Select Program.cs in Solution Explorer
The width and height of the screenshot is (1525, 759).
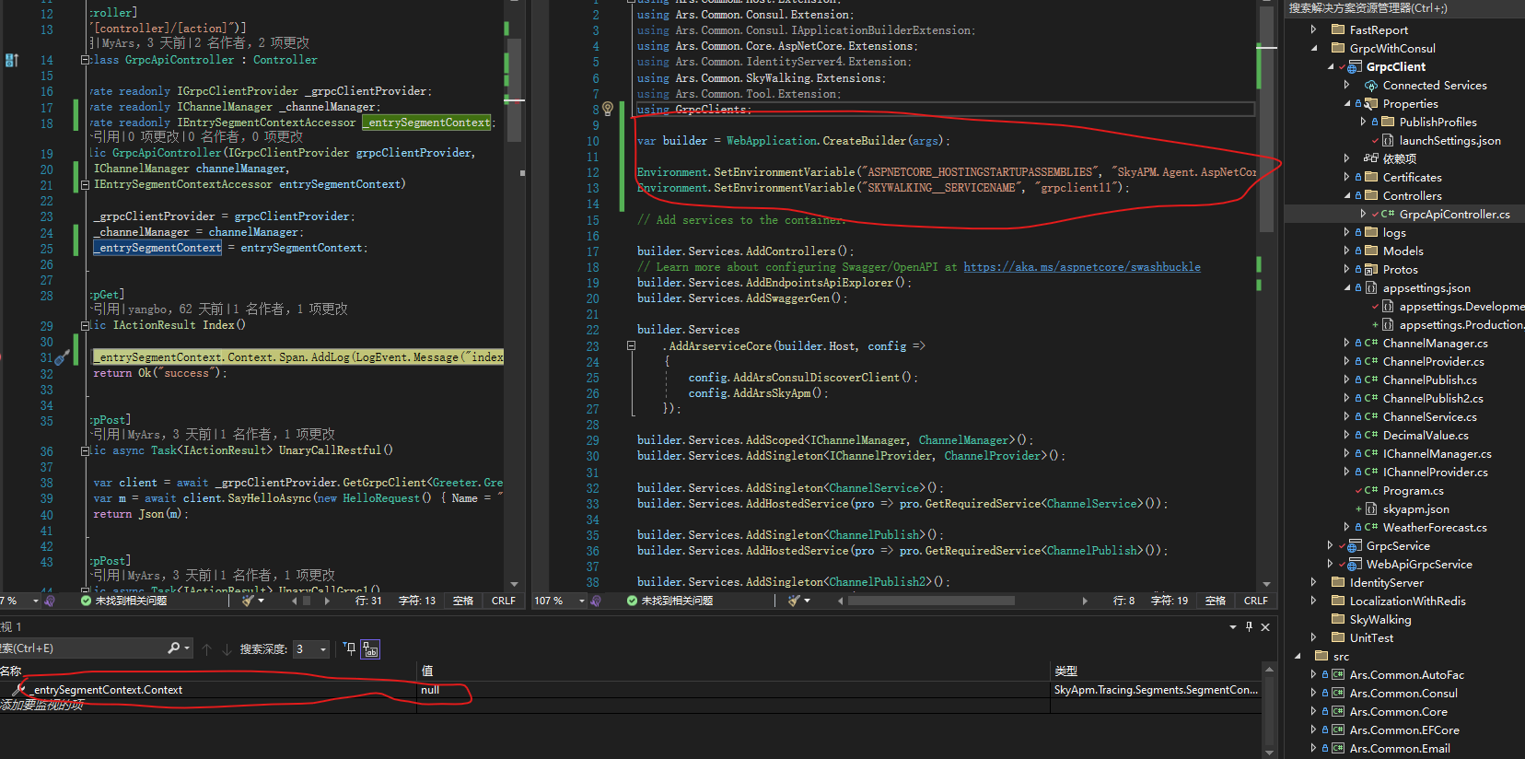(x=1413, y=490)
